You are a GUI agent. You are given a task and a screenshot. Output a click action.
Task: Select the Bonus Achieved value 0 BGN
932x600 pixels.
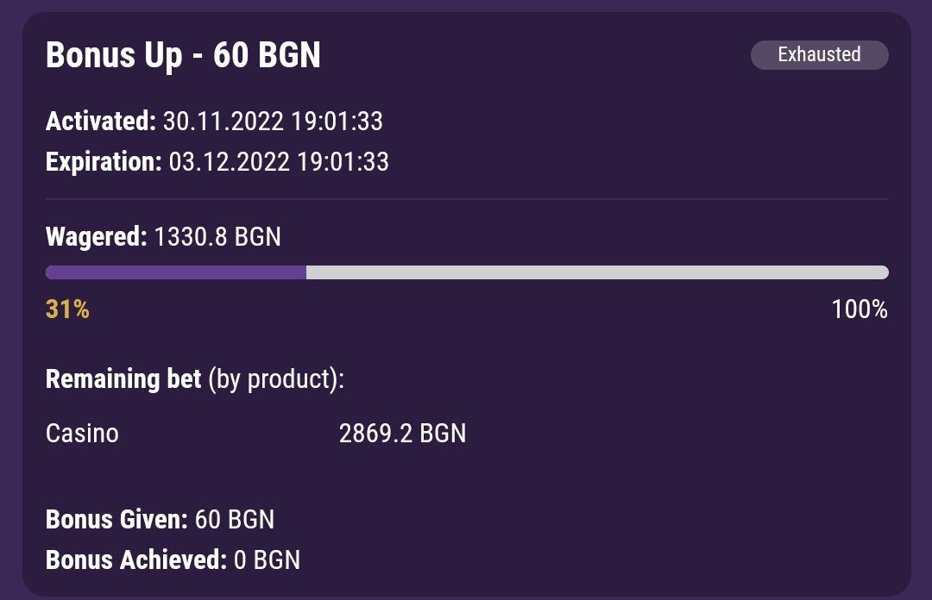[x=268, y=560]
